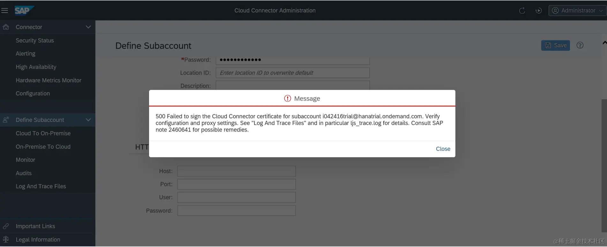This screenshot has width=607, height=247.
Task: Open Security Status menu item
Action: point(35,41)
